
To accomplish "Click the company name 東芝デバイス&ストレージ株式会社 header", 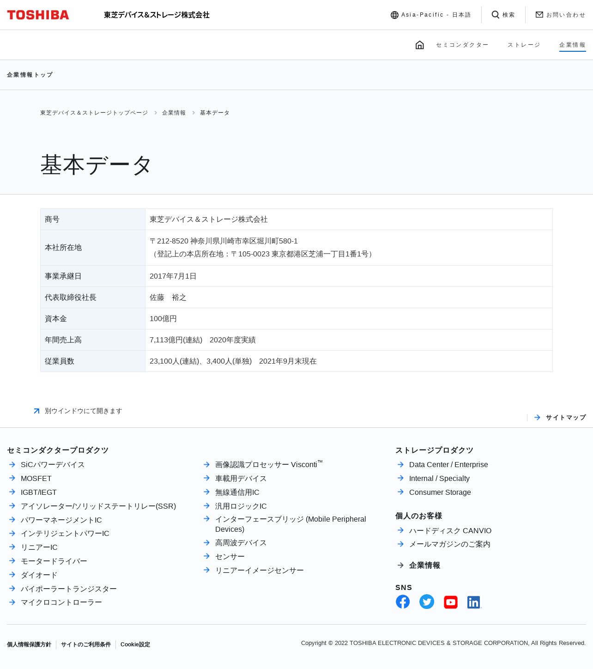I will click(157, 15).
